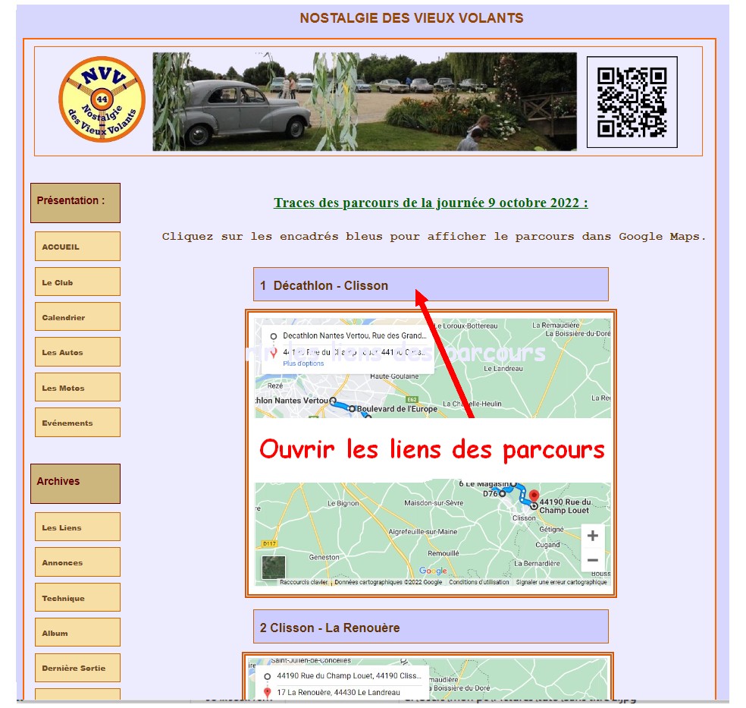Click the NVV club logo
The height and width of the screenshot is (708, 746).
[x=102, y=99]
